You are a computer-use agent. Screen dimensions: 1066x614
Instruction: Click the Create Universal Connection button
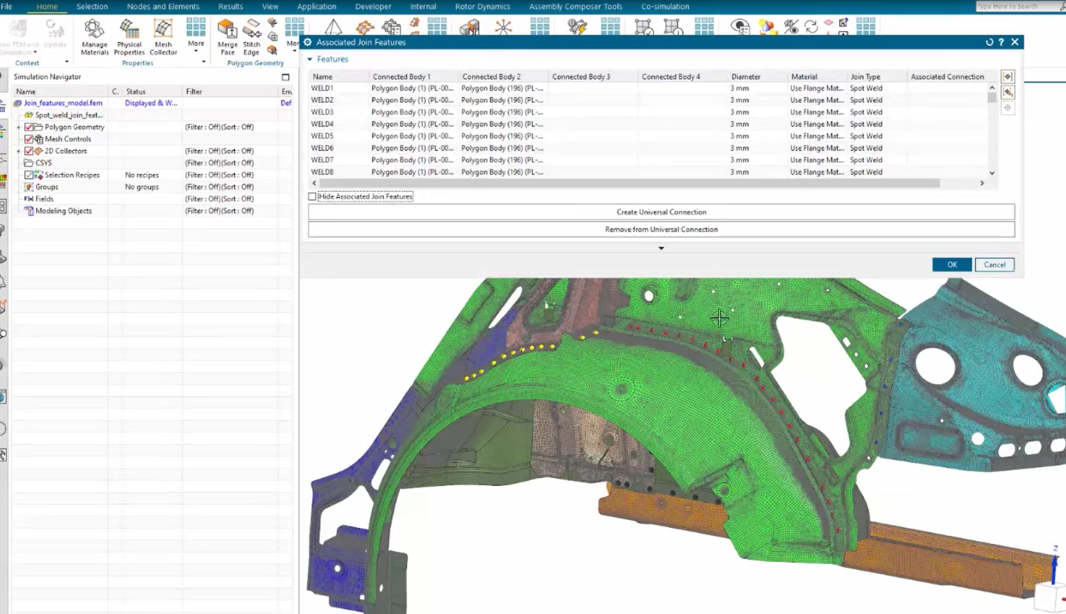[x=660, y=211]
